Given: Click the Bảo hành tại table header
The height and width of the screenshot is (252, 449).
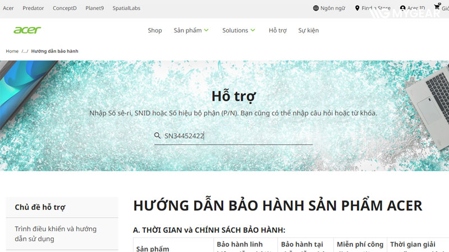Looking at the screenshot, I should point(302,245).
